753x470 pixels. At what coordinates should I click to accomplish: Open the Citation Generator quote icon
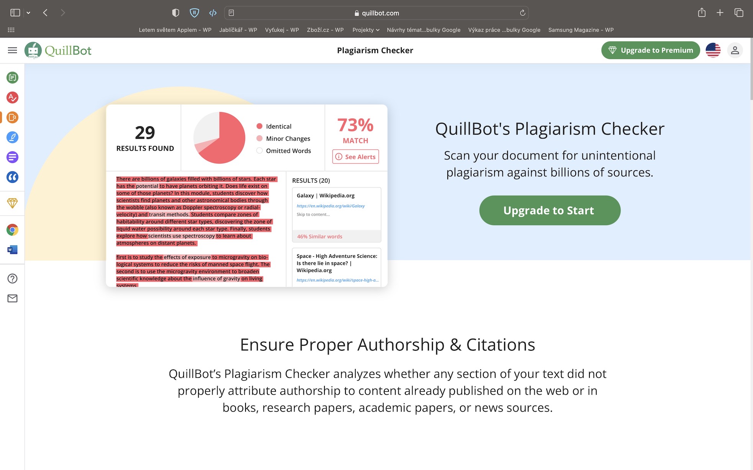[x=12, y=177]
